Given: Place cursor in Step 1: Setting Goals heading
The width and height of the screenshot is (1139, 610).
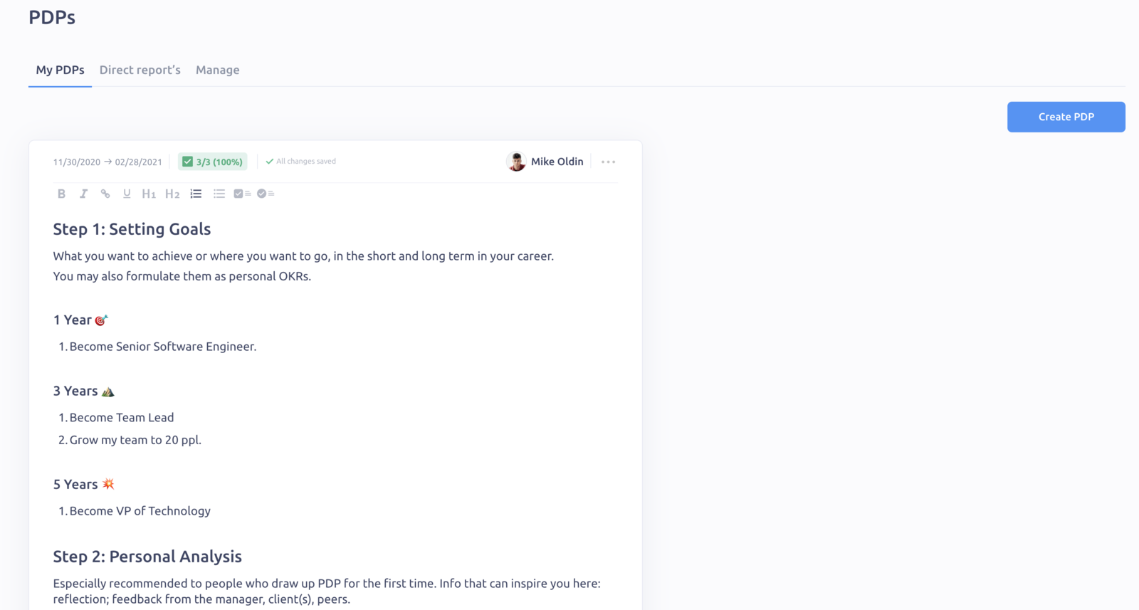Looking at the screenshot, I should point(132,229).
